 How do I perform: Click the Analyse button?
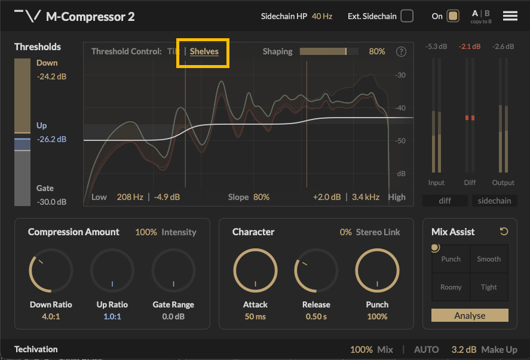coord(470,315)
